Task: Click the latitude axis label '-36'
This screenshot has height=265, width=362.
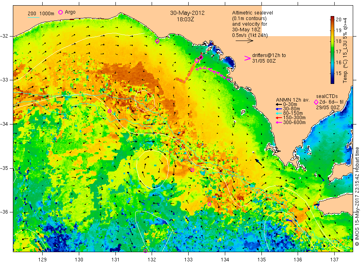Action: pyautogui.click(x=4, y=212)
